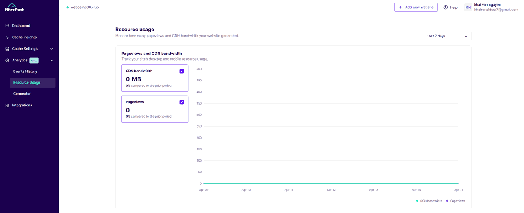Click the plus icon in Add new website
The height and width of the screenshot is (213, 524).
pos(400,7)
